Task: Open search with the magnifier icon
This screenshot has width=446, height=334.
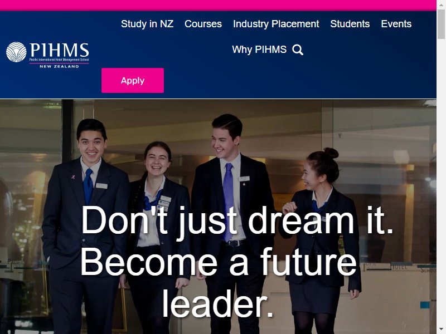Action: [x=298, y=50]
